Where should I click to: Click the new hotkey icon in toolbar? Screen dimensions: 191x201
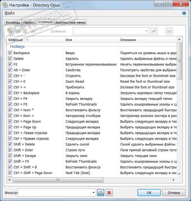(x=10, y=31)
